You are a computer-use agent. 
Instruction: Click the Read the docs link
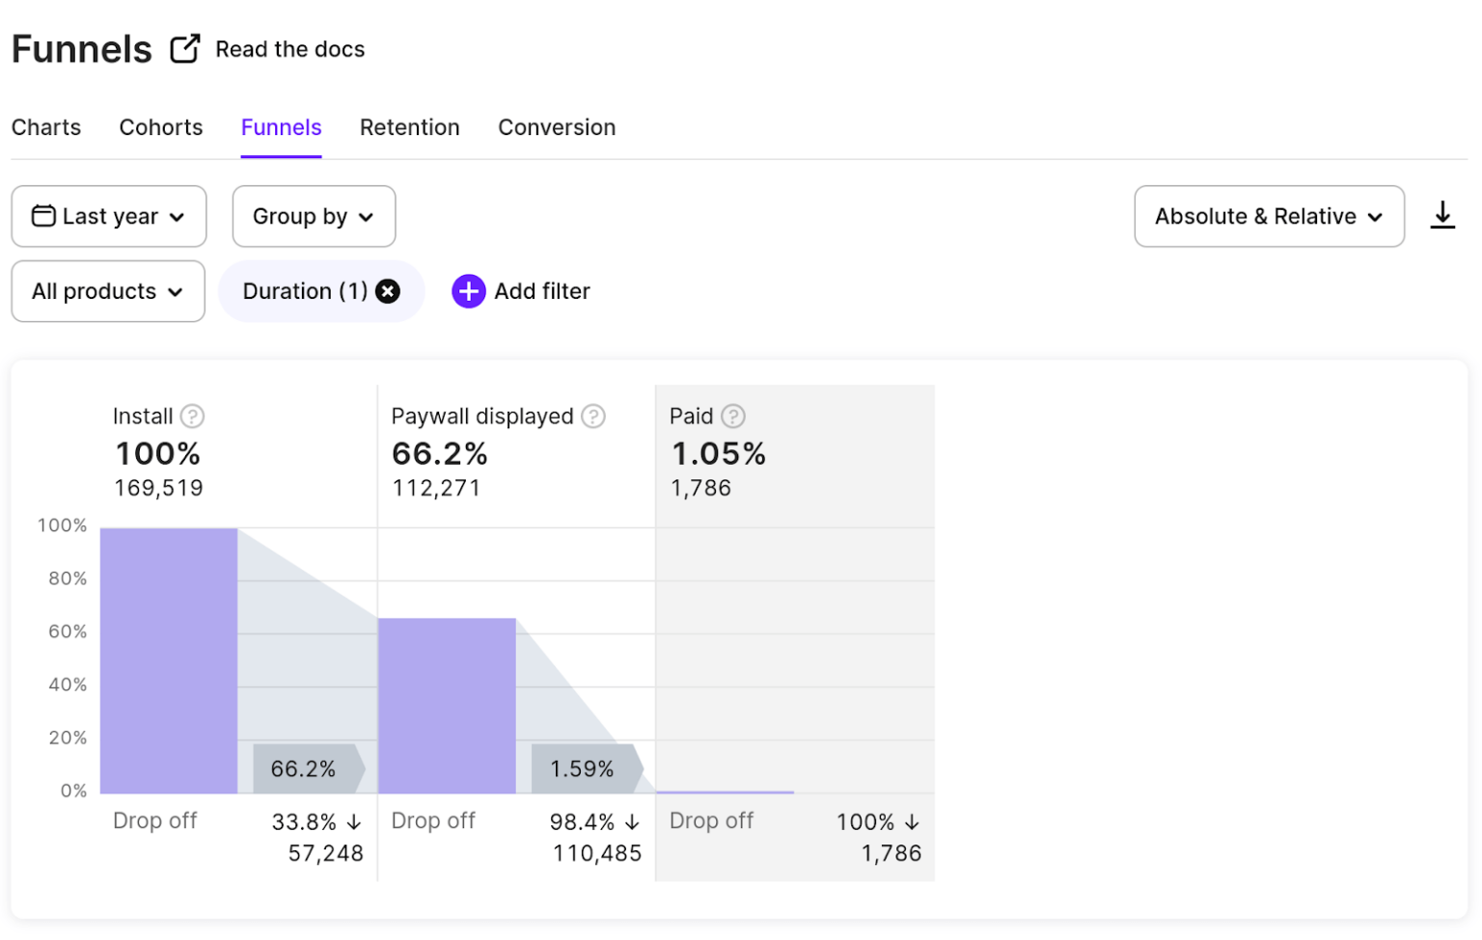[289, 48]
